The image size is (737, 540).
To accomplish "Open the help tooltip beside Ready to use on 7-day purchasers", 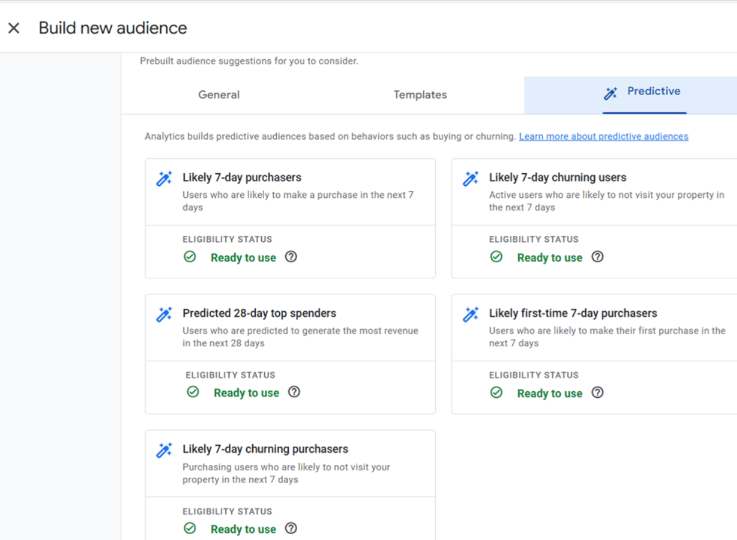I will [290, 256].
